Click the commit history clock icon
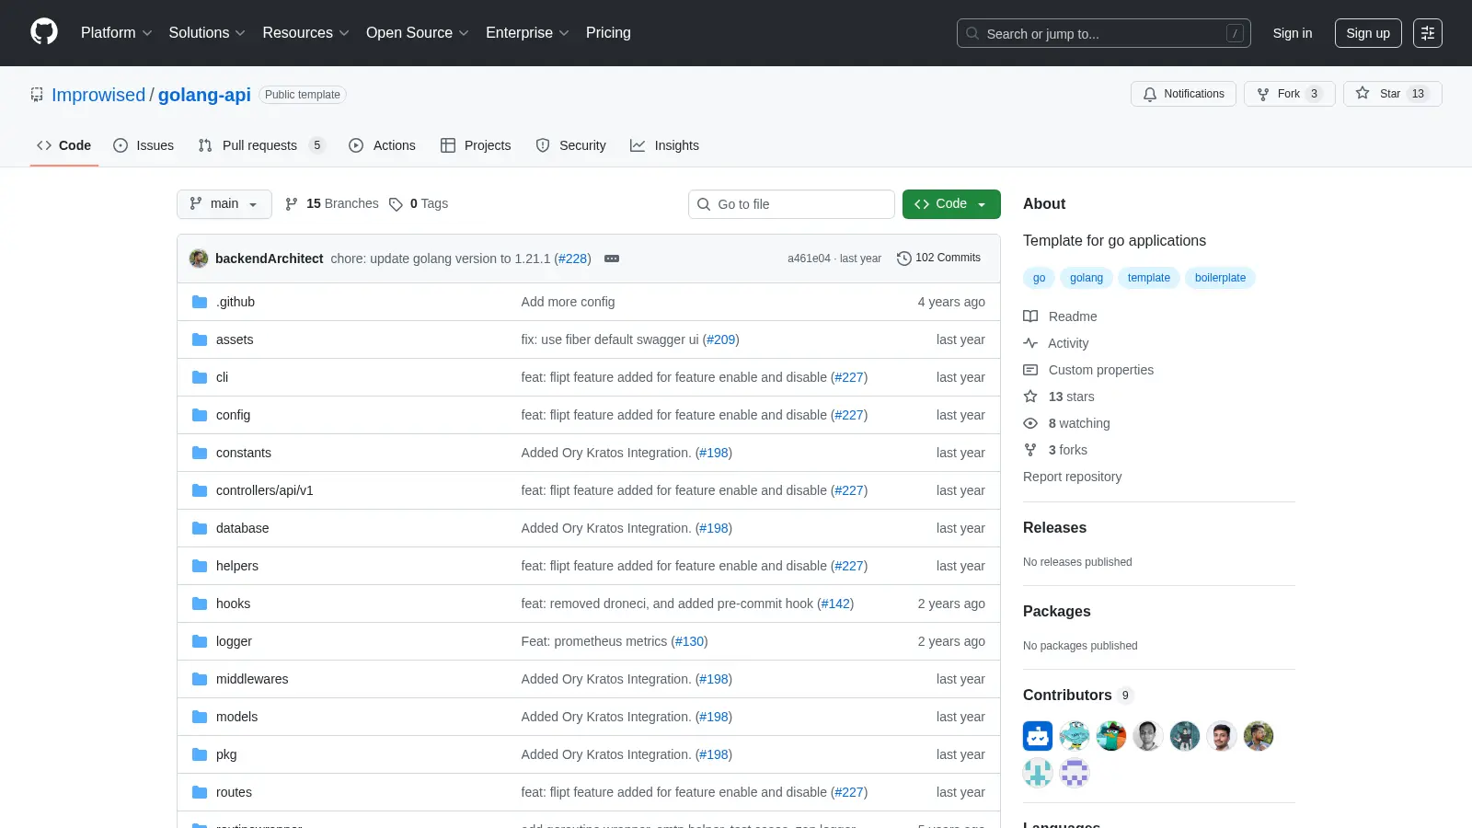Image resolution: width=1472 pixels, height=828 pixels. click(x=904, y=259)
